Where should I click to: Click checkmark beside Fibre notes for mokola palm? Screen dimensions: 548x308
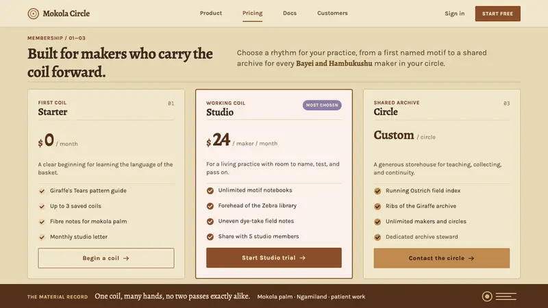tap(42, 222)
